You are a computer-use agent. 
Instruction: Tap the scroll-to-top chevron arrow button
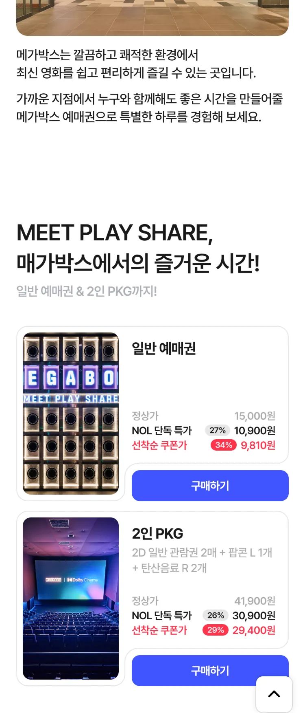[274, 694]
